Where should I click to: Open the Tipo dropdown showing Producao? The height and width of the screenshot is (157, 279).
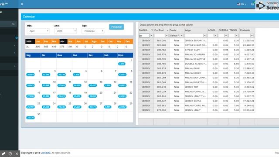[x=93, y=31]
